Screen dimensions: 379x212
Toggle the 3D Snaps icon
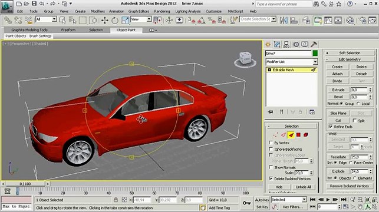[192, 21]
